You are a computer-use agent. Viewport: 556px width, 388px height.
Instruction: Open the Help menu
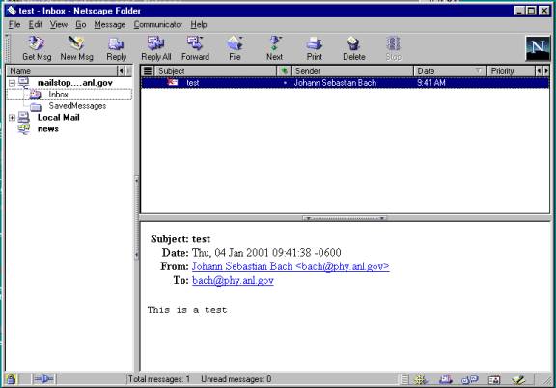pos(199,24)
